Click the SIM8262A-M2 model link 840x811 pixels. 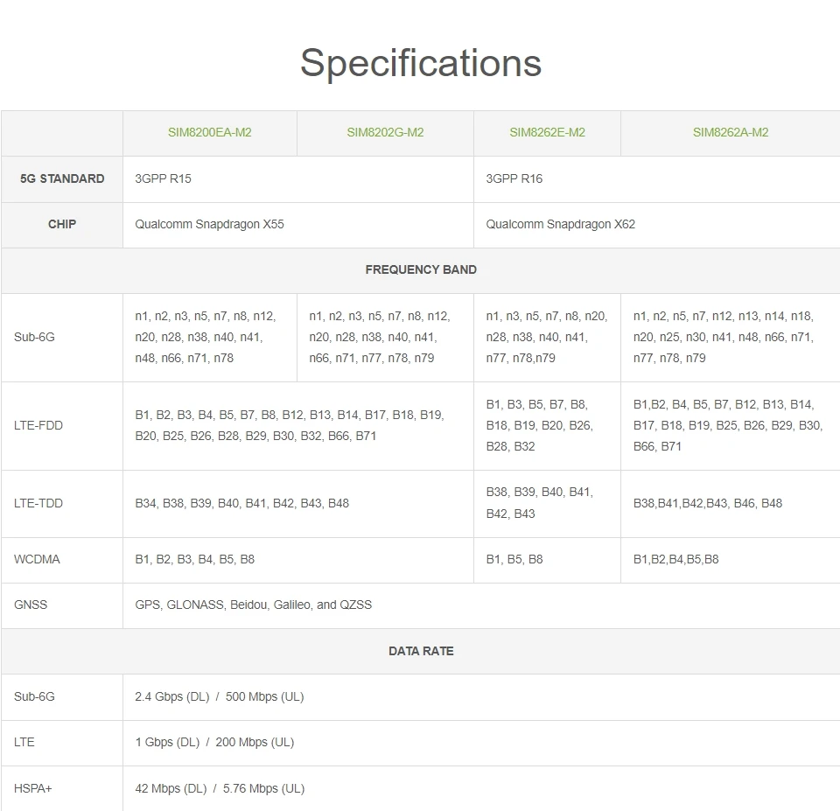(731, 133)
